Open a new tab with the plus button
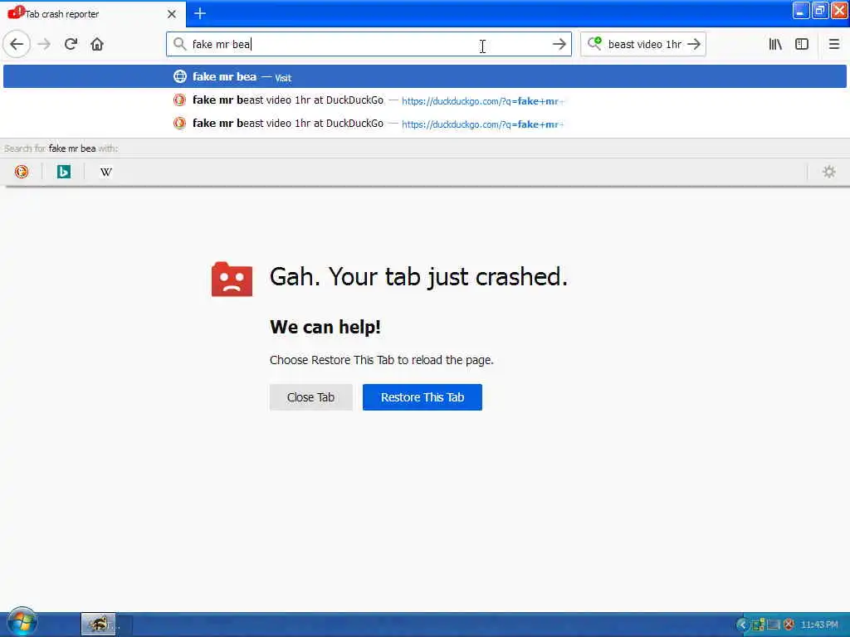 pos(200,13)
